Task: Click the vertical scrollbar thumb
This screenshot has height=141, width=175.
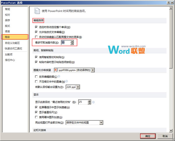Action: 171,39
